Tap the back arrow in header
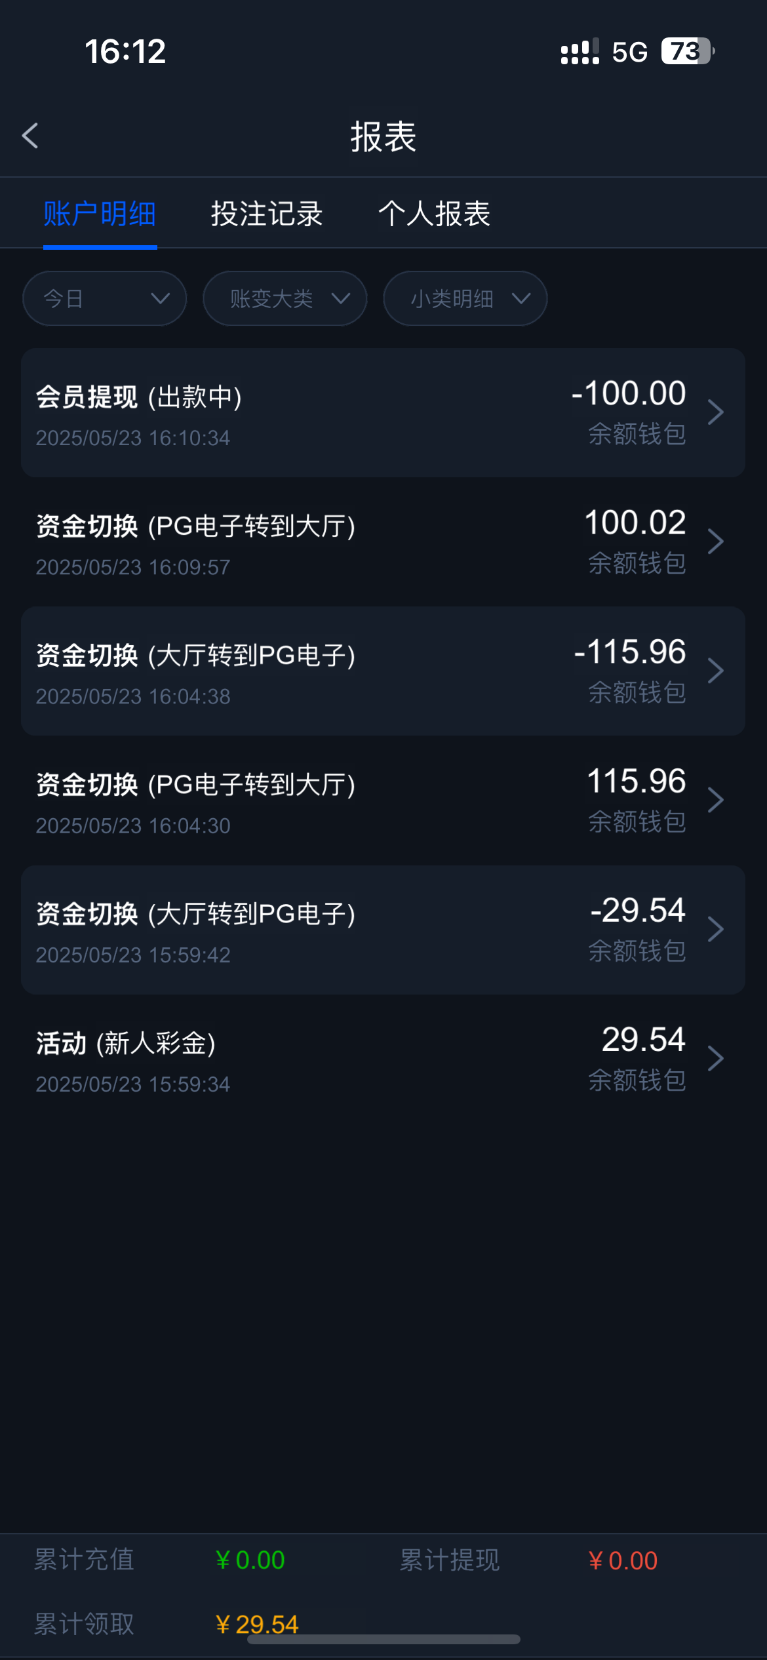Viewport: 767px width, 1660px height. point(30,136)
